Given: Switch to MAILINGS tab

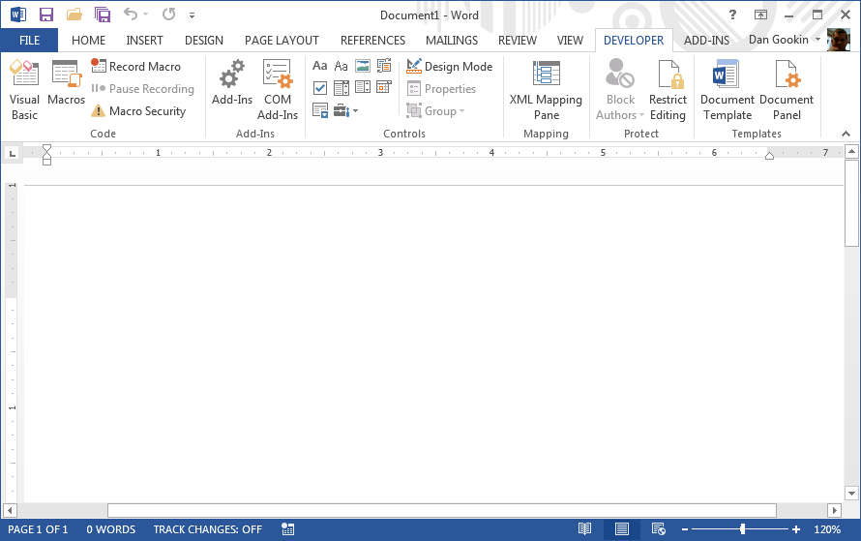Looking at the screenshot, I should [452, 40].
